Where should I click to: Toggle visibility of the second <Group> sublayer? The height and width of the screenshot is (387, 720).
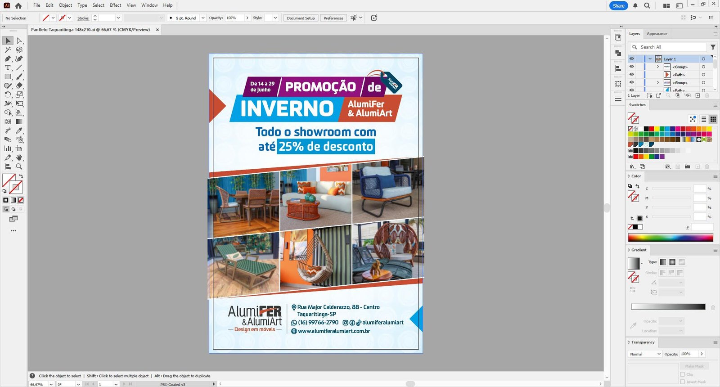632,82
